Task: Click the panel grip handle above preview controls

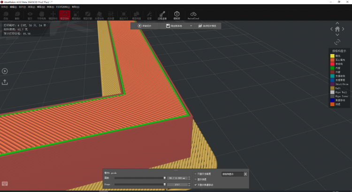Action: (176, 170)
